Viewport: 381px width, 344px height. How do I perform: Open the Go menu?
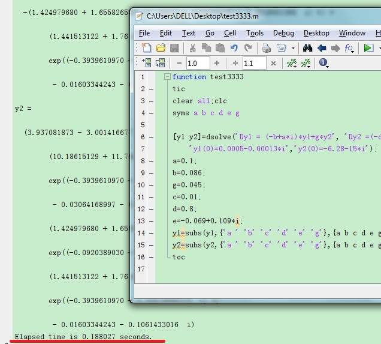[x=210, y=33]
